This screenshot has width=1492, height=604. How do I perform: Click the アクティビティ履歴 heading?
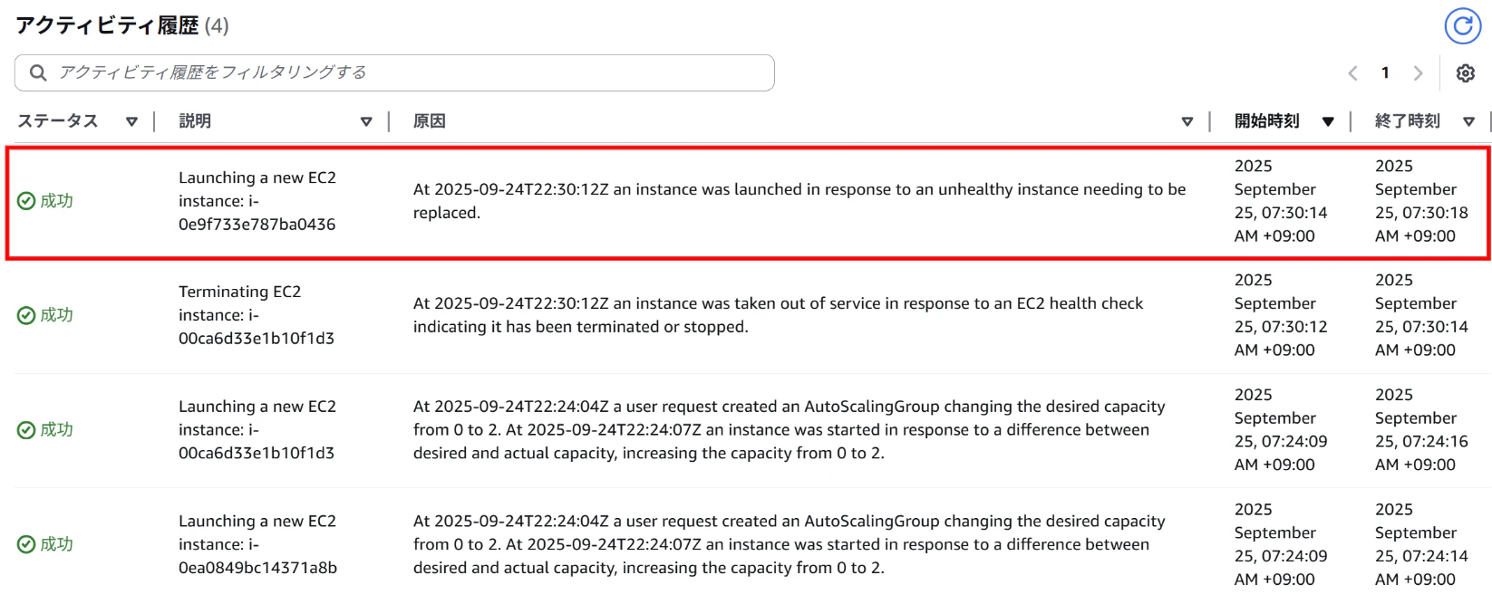107,25
